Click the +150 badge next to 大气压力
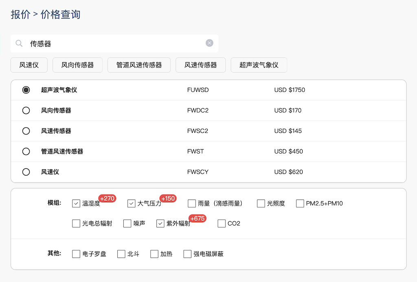This screenshot has height=282, width=417. 168,199
